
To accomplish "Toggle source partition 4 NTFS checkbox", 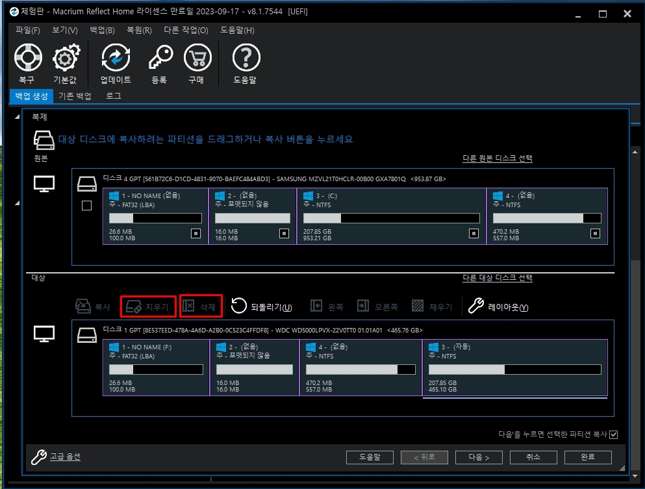I will tap(595, 234).
